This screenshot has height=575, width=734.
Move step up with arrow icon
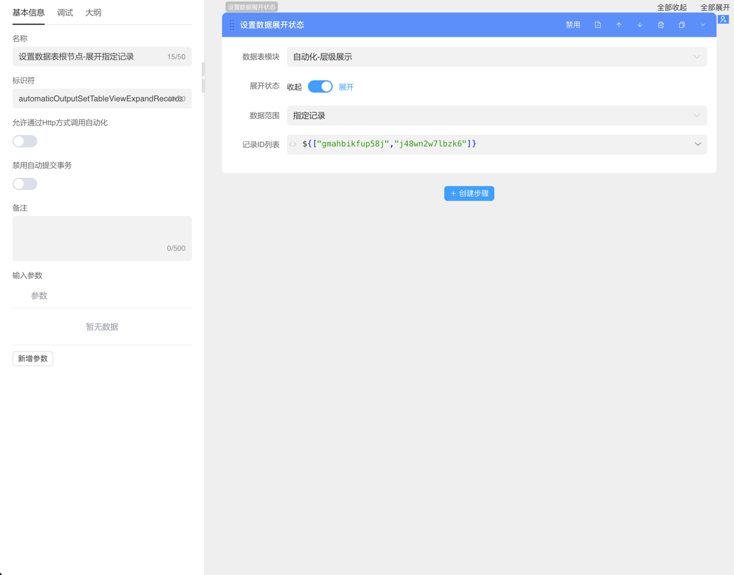(x=618, y=25)
